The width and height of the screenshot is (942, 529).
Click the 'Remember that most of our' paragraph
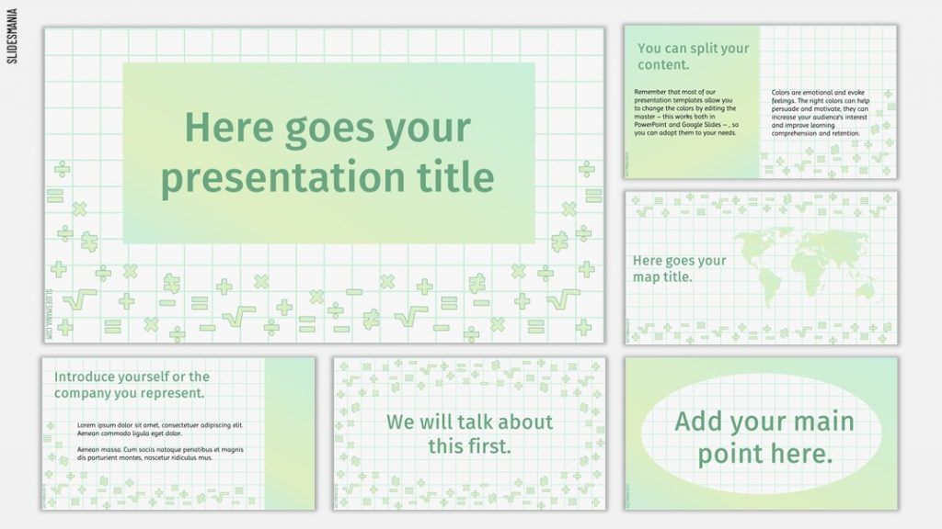coord(686,113)
